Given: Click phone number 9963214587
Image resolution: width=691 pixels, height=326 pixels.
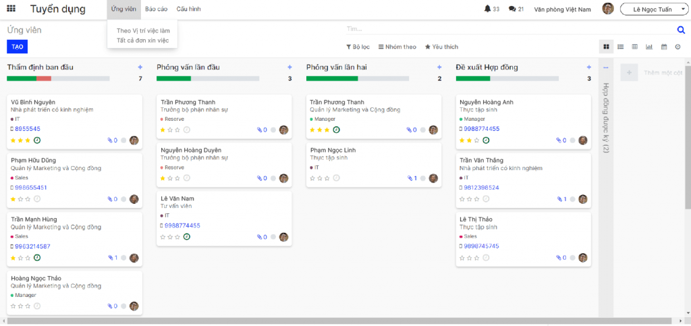Looking at the screenshot, I should click(x=32, y=246).
